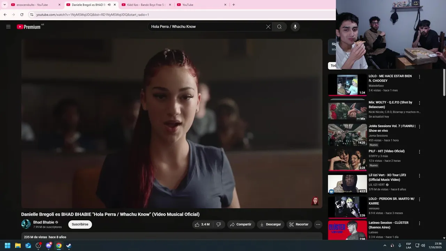Image resolution: width=446 pixels, height=251 pixels.
Task: Open File Explorer from taskbar
Action: pos(18,245)
